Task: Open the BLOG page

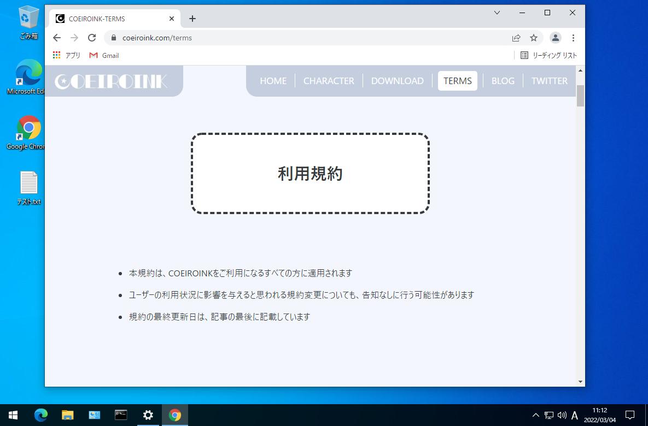Action: tap(503, 81)
